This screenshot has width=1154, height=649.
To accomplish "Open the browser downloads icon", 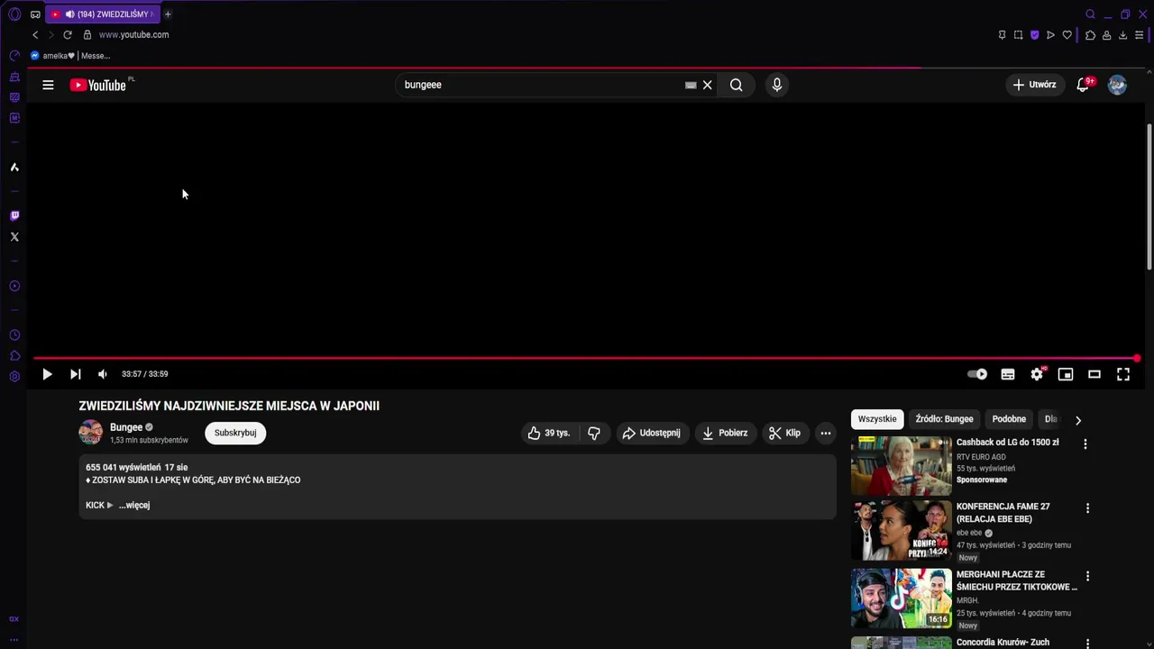I will point(1122,35).
